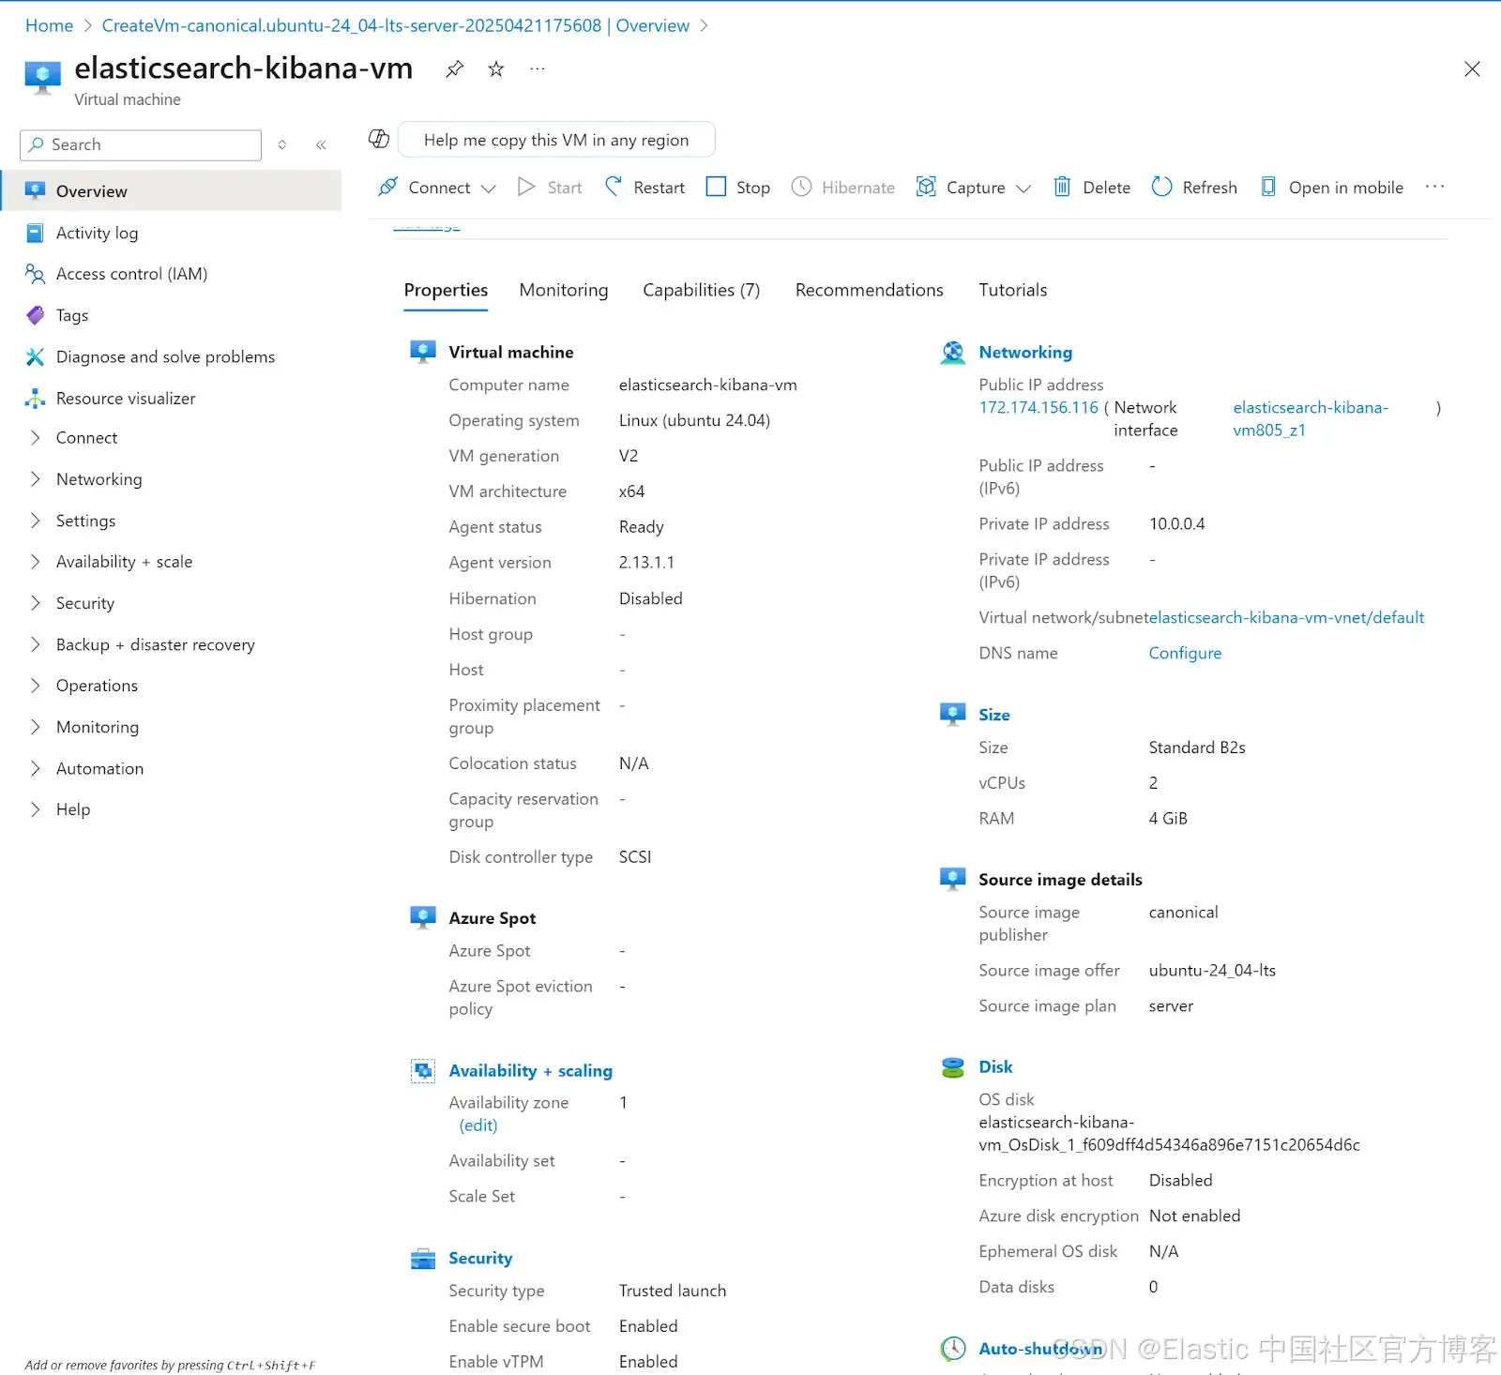Expand the Security sidebar group
1501x1375 pixels.
(84, 603)
